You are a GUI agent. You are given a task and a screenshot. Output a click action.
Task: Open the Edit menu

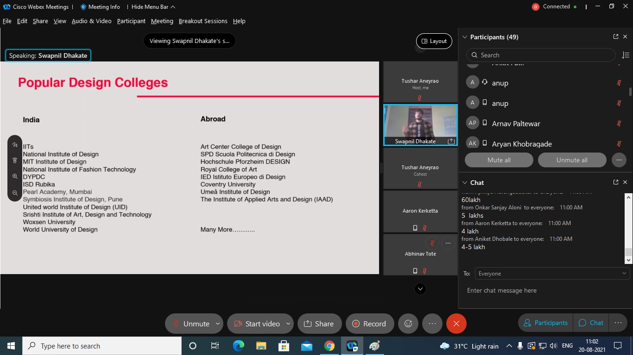point(22,21)
